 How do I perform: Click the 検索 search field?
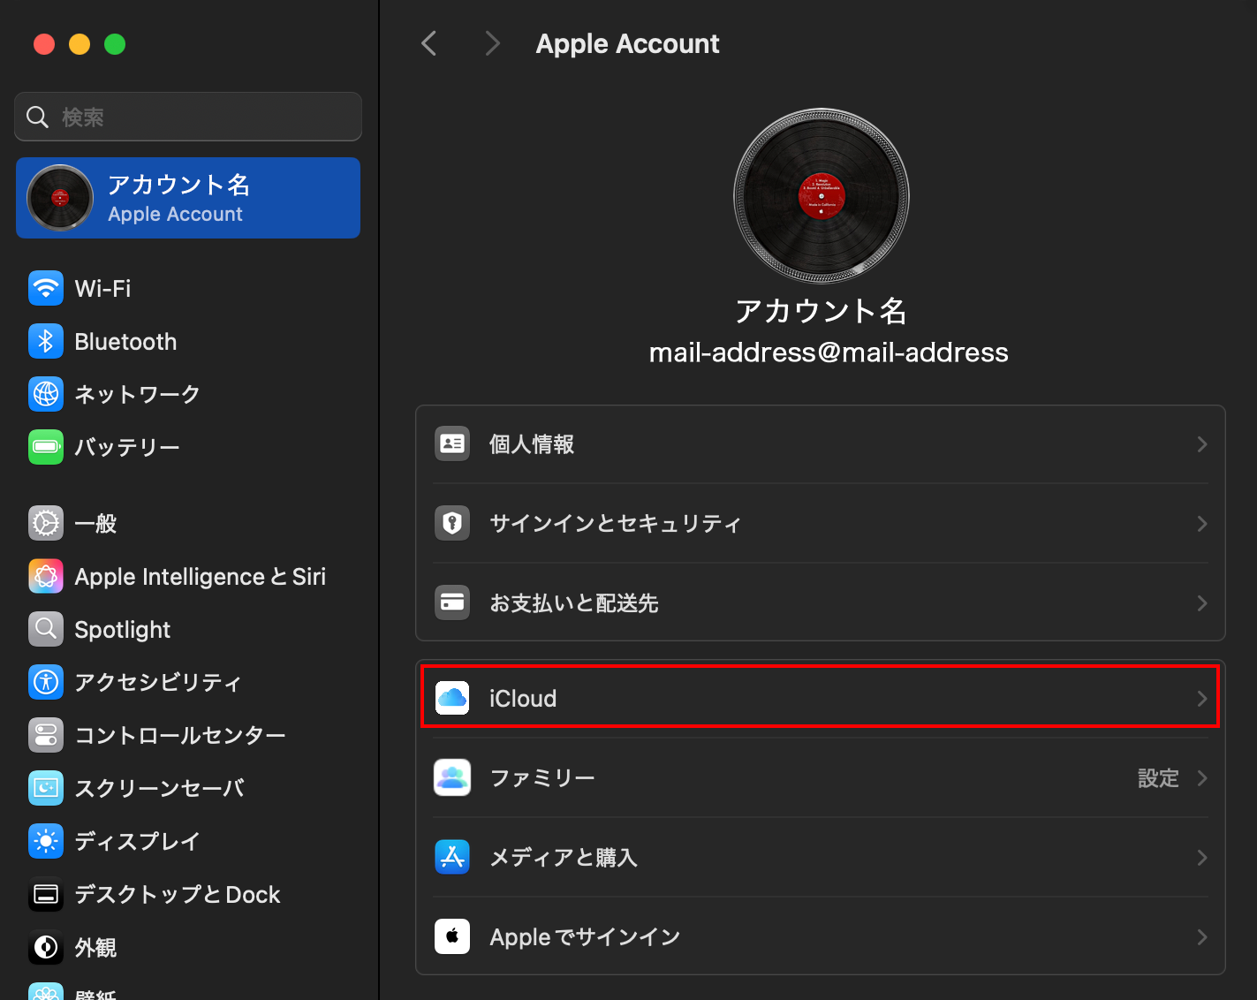point(188,117)
